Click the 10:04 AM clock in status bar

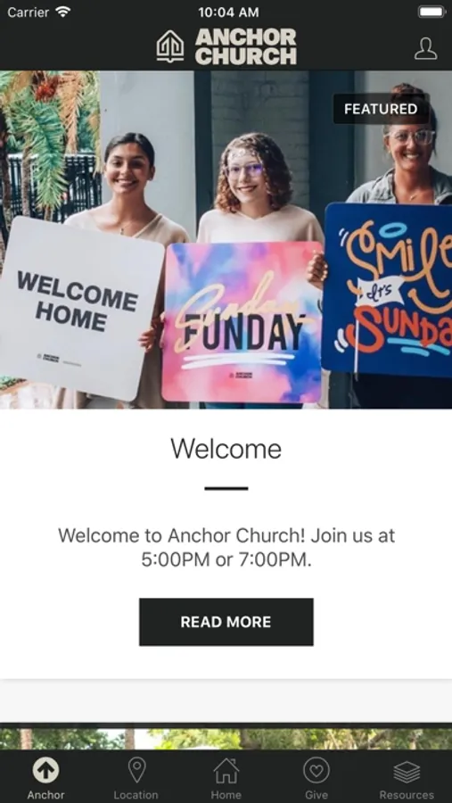click(228, 12)
